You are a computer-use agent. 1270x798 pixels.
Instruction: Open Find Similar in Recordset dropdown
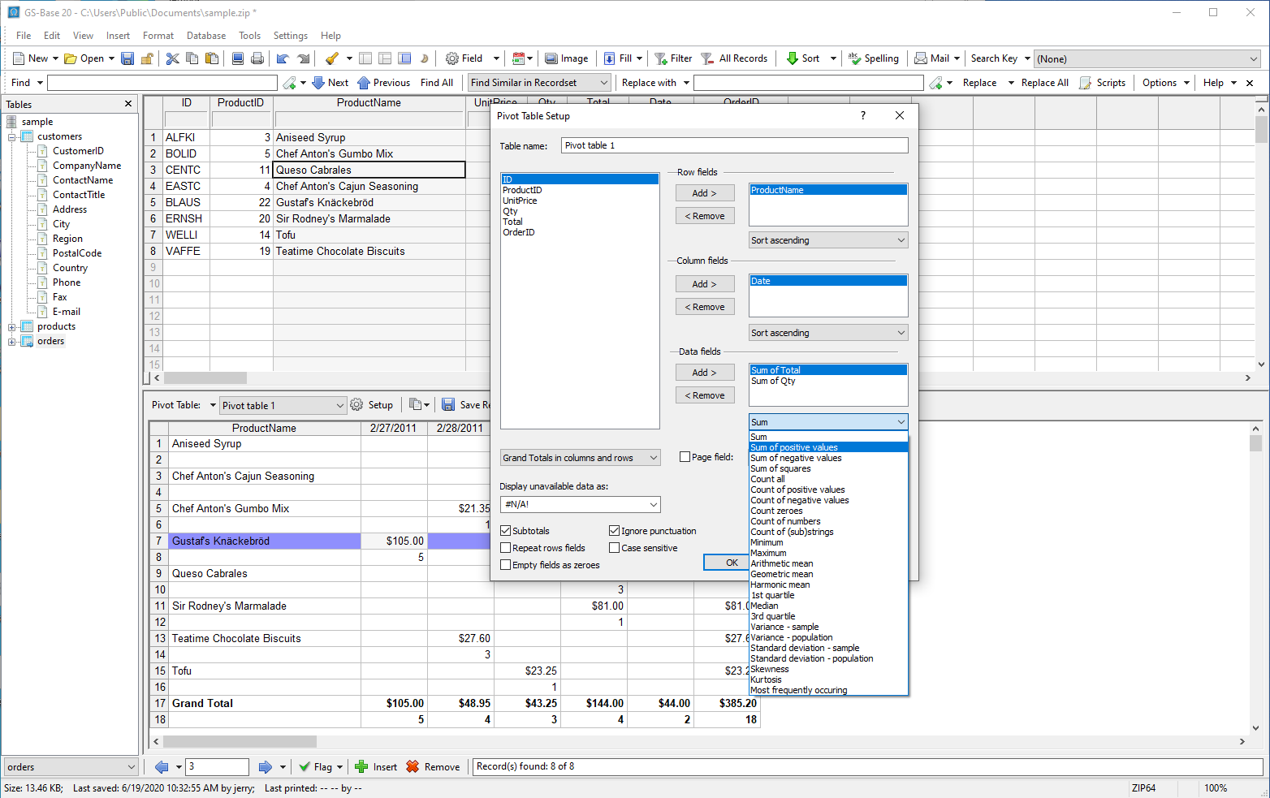click(539, 83)
